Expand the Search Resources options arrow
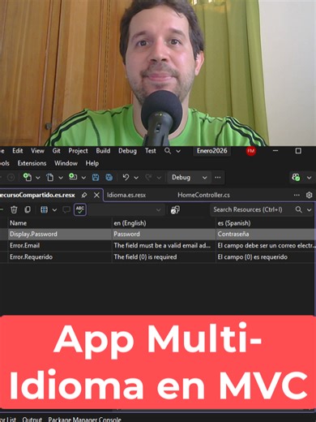The image size is (316, 422). (x=310, y=210)
